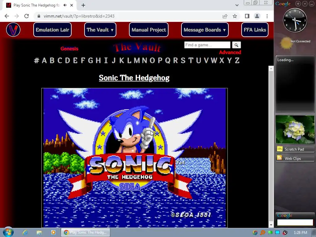The width and height of the screenshot is (316, 237).
Task: Close the Play Sonic The Hedgehog tab
Action: click(x=72, y=5)
